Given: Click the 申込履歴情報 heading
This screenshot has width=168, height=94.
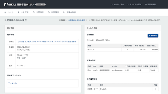Looking at the screenshot, I should point(92,79).
